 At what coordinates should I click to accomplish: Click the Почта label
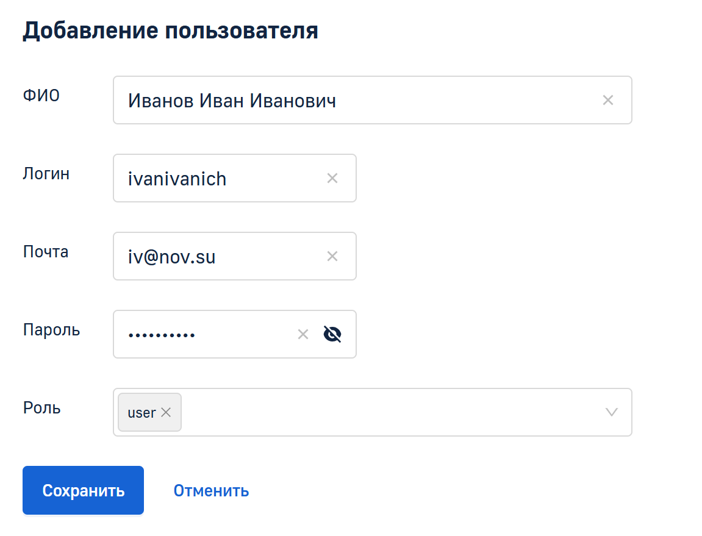click(x=46, y=252)
